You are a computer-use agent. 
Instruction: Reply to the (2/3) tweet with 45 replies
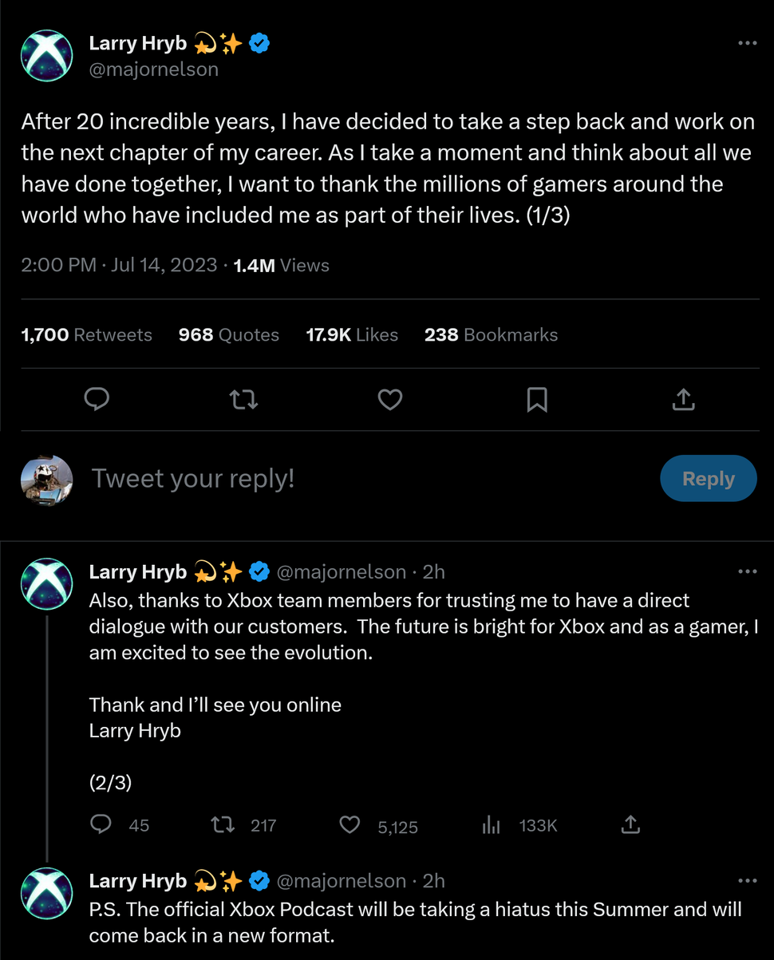101,825
